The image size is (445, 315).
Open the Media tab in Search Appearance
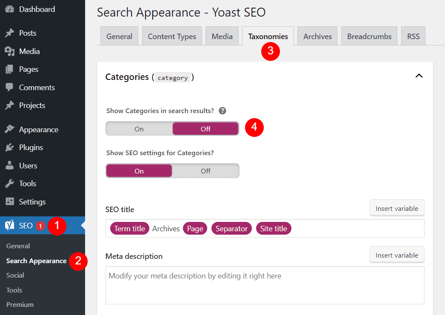point(222,36)
